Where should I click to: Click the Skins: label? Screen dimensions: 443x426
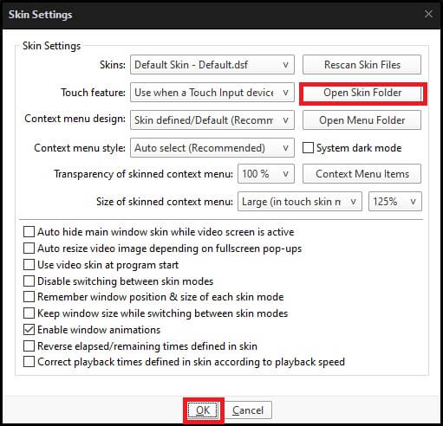click(x=113, y=65)
